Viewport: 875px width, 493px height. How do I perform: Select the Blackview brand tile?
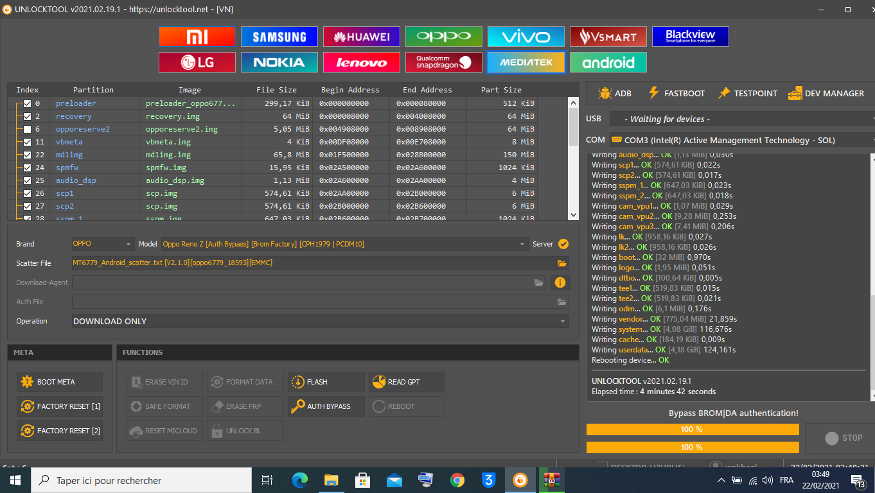point(690,37)
